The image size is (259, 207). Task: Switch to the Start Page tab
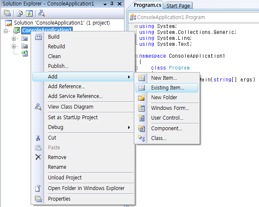(178, 6)
